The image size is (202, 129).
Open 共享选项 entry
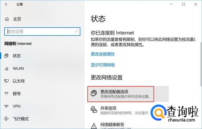pyautogui.click(x=124, y=110)
